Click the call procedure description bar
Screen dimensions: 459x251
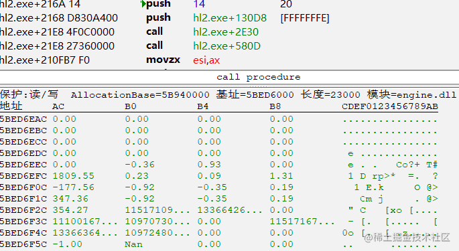coord(229,77)
